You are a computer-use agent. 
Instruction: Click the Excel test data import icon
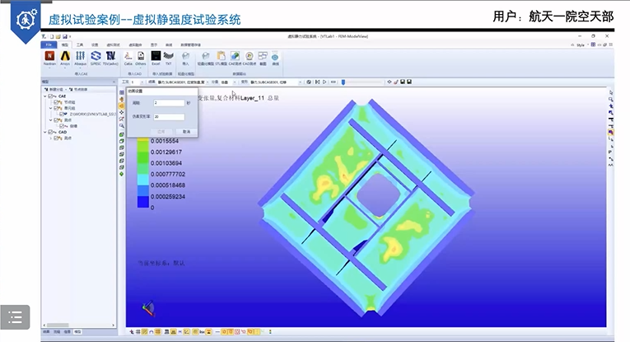click(x=156, y=58)
